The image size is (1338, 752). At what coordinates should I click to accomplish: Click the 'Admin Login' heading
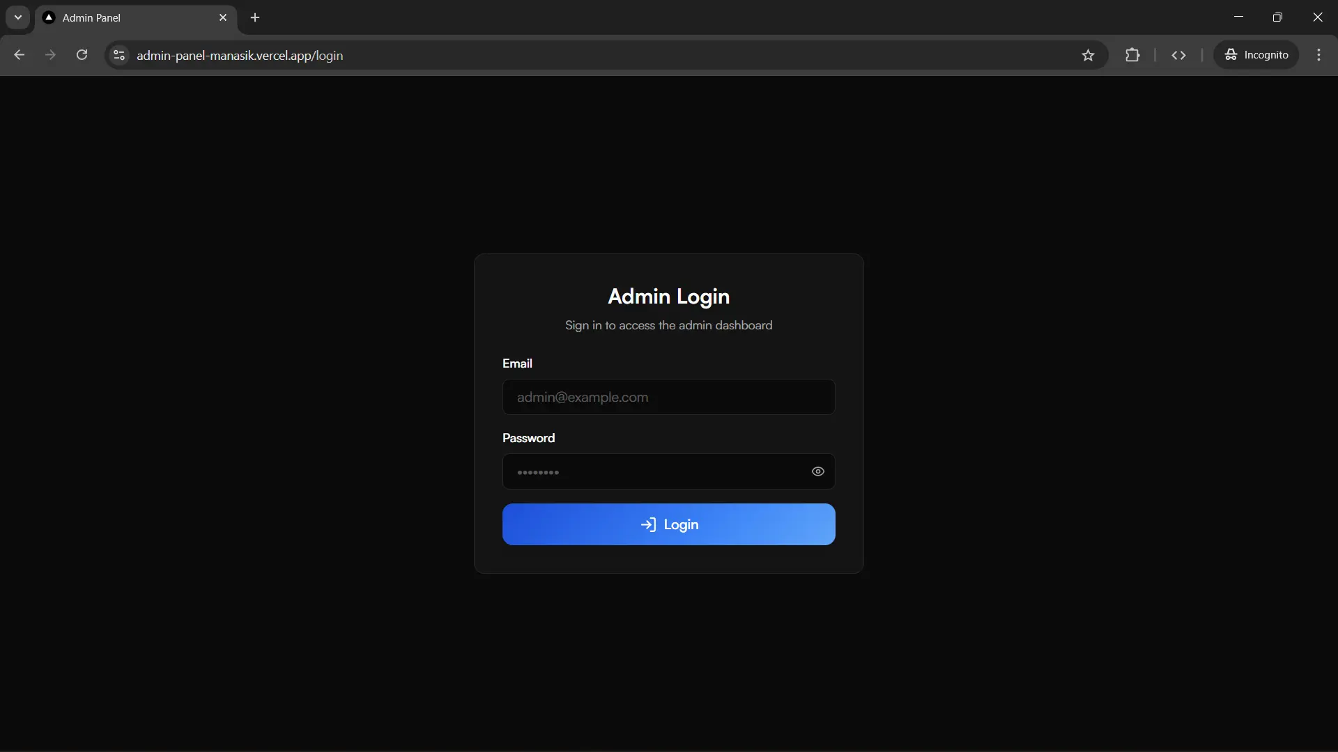click(669, 296)
